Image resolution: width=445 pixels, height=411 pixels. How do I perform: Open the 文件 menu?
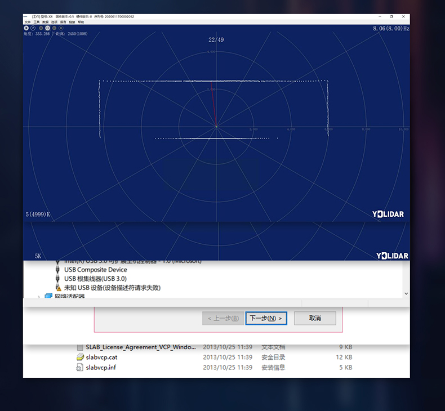pyautogui.click(x=28, y=22)
